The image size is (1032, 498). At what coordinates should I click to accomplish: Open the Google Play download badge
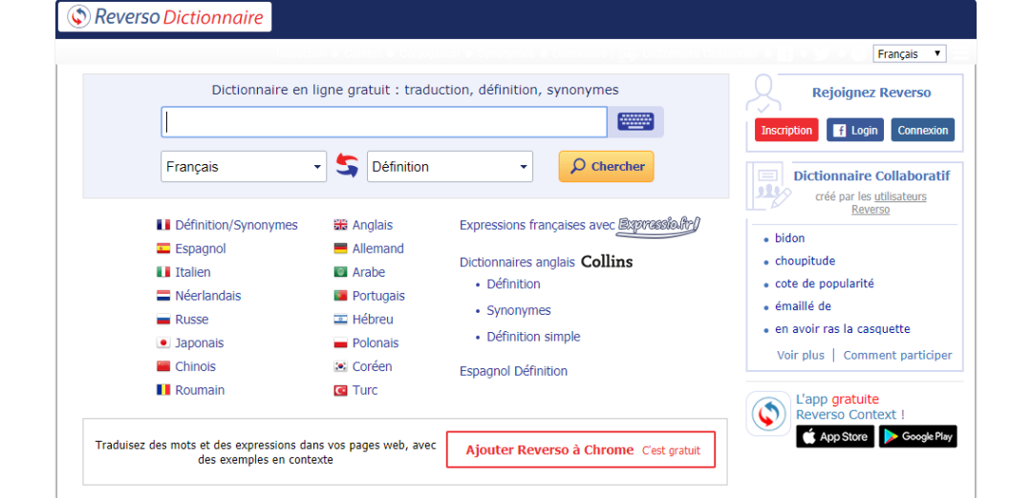[918, 437]
